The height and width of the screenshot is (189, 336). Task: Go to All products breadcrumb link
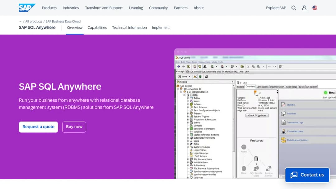34,21
